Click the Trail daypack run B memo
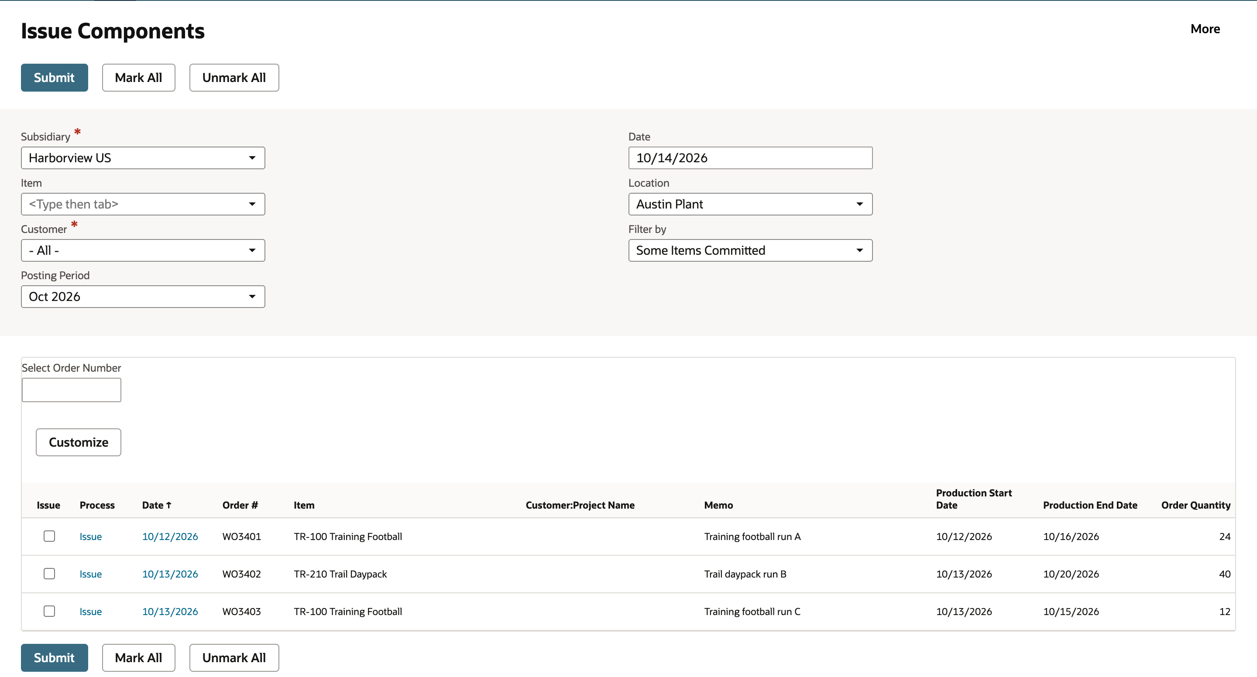 [x=745, y=574]
